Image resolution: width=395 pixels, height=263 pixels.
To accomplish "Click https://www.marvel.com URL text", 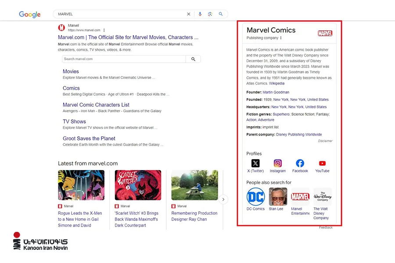I will [x=84, y=30].
